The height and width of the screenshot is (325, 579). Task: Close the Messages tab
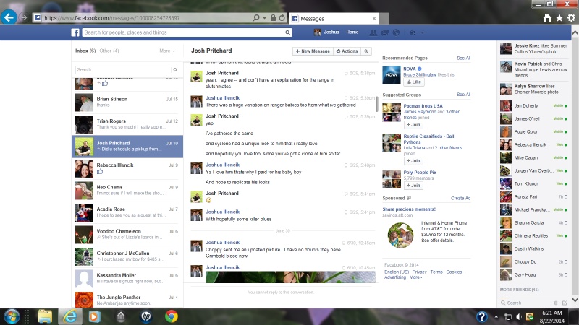tap(373, 19)
